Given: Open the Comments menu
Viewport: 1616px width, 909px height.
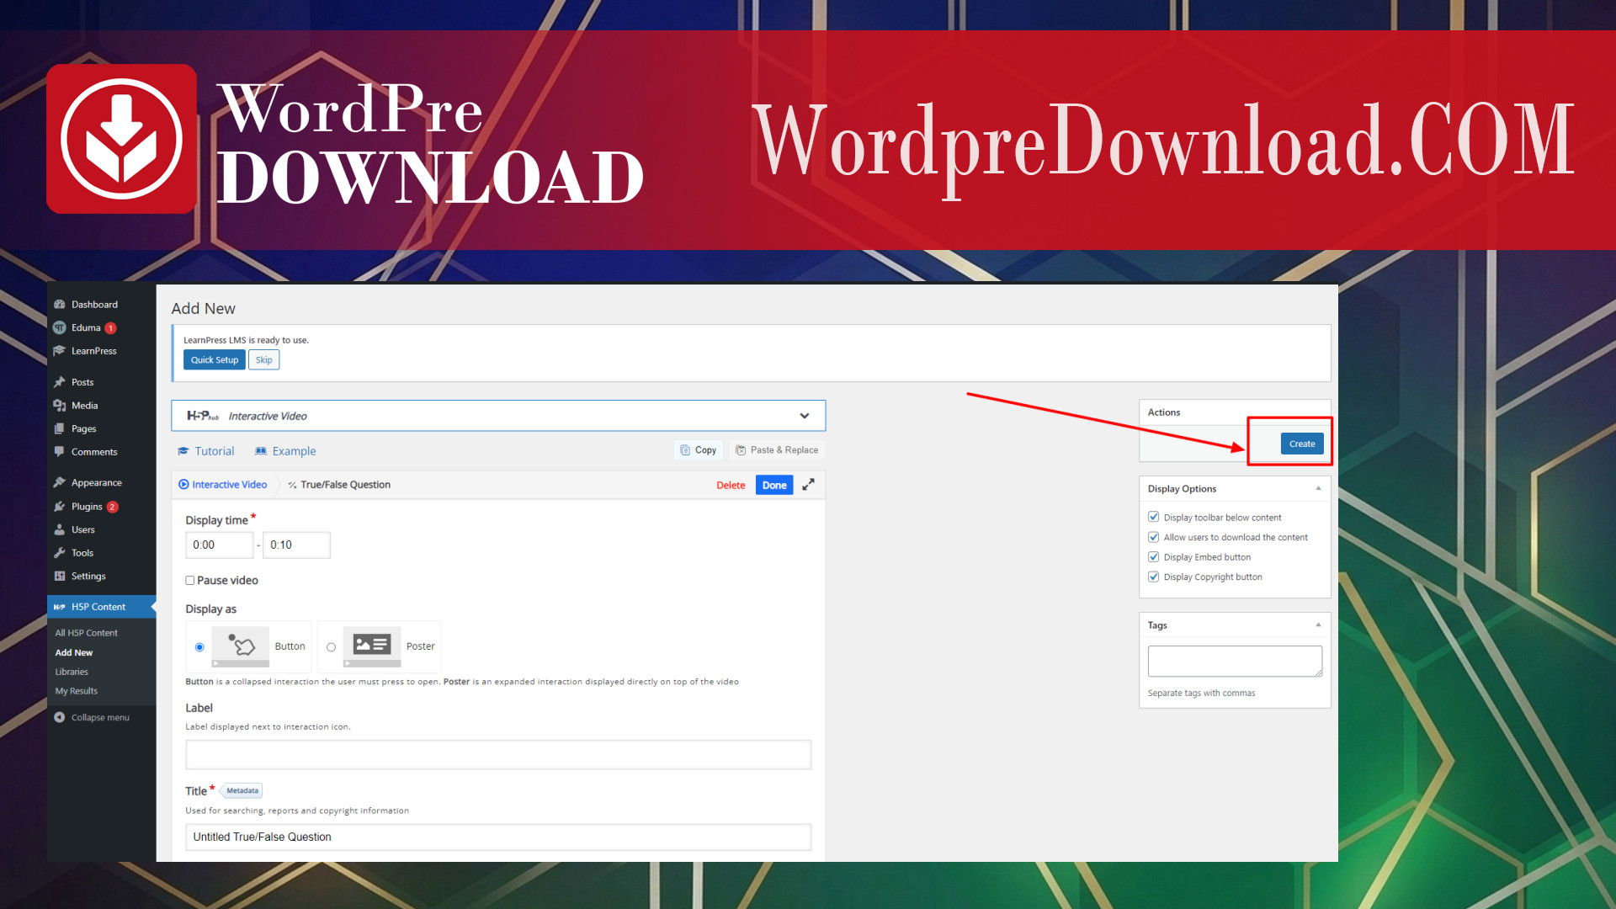Looking at the screenshot, I should pyautogui.click(x=94, y=452).
